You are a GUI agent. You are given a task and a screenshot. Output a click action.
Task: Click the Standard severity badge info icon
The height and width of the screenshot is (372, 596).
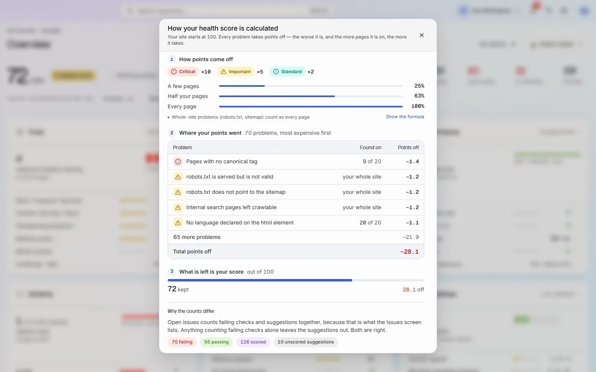[x=276, y=72]
